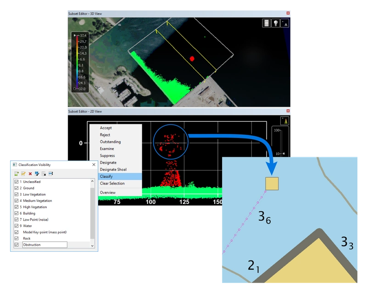Uncheck the 2 Ground classification
The height and width of the screenshot is (293, 367).
pos(16,188)
